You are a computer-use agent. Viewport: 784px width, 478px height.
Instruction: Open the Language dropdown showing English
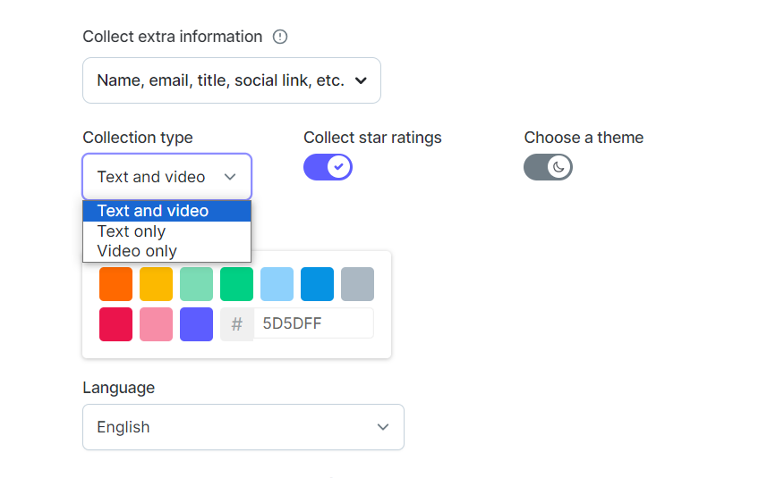pyautogui.click(x=243, y=427)
